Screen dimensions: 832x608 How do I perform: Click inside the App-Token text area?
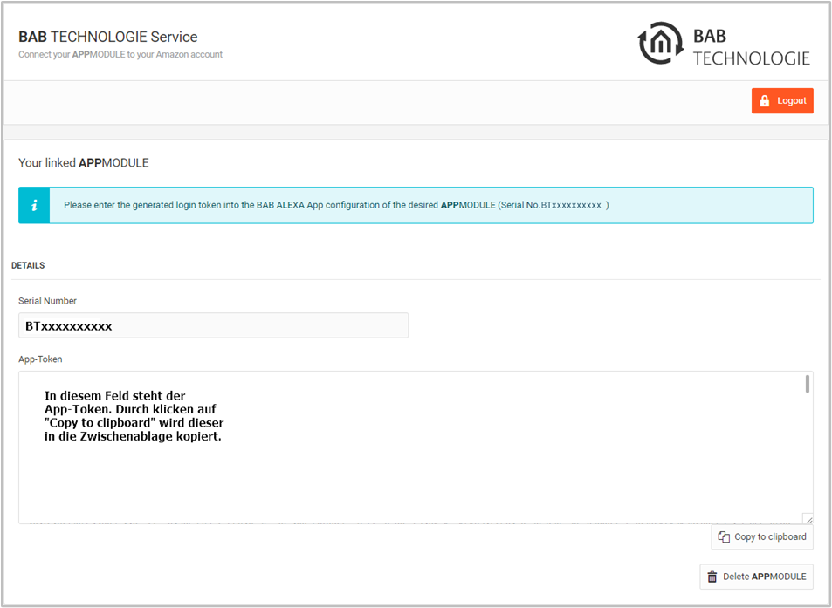point(416,447)
